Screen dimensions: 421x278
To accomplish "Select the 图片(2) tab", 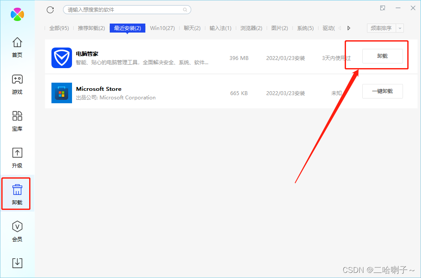I will (x=280, y=28).
